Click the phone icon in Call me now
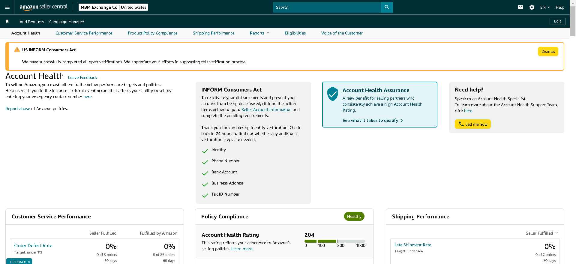This screenshot has height=264, width=576. click(x=461, y=124)
